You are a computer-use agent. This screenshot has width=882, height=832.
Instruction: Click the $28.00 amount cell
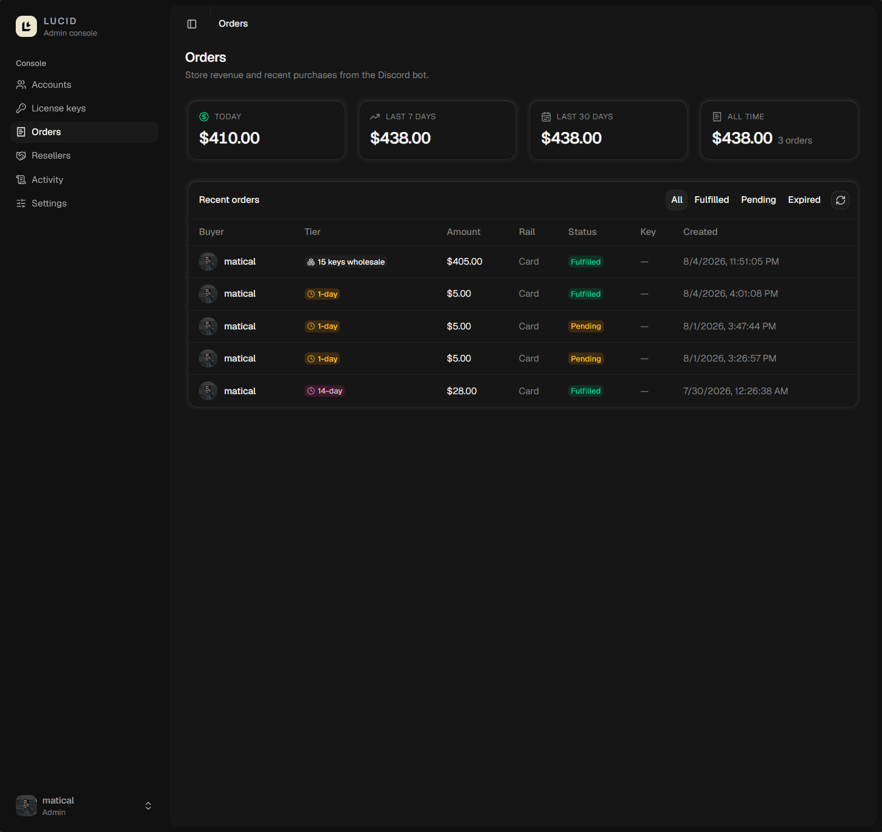[x=462, y=391]
